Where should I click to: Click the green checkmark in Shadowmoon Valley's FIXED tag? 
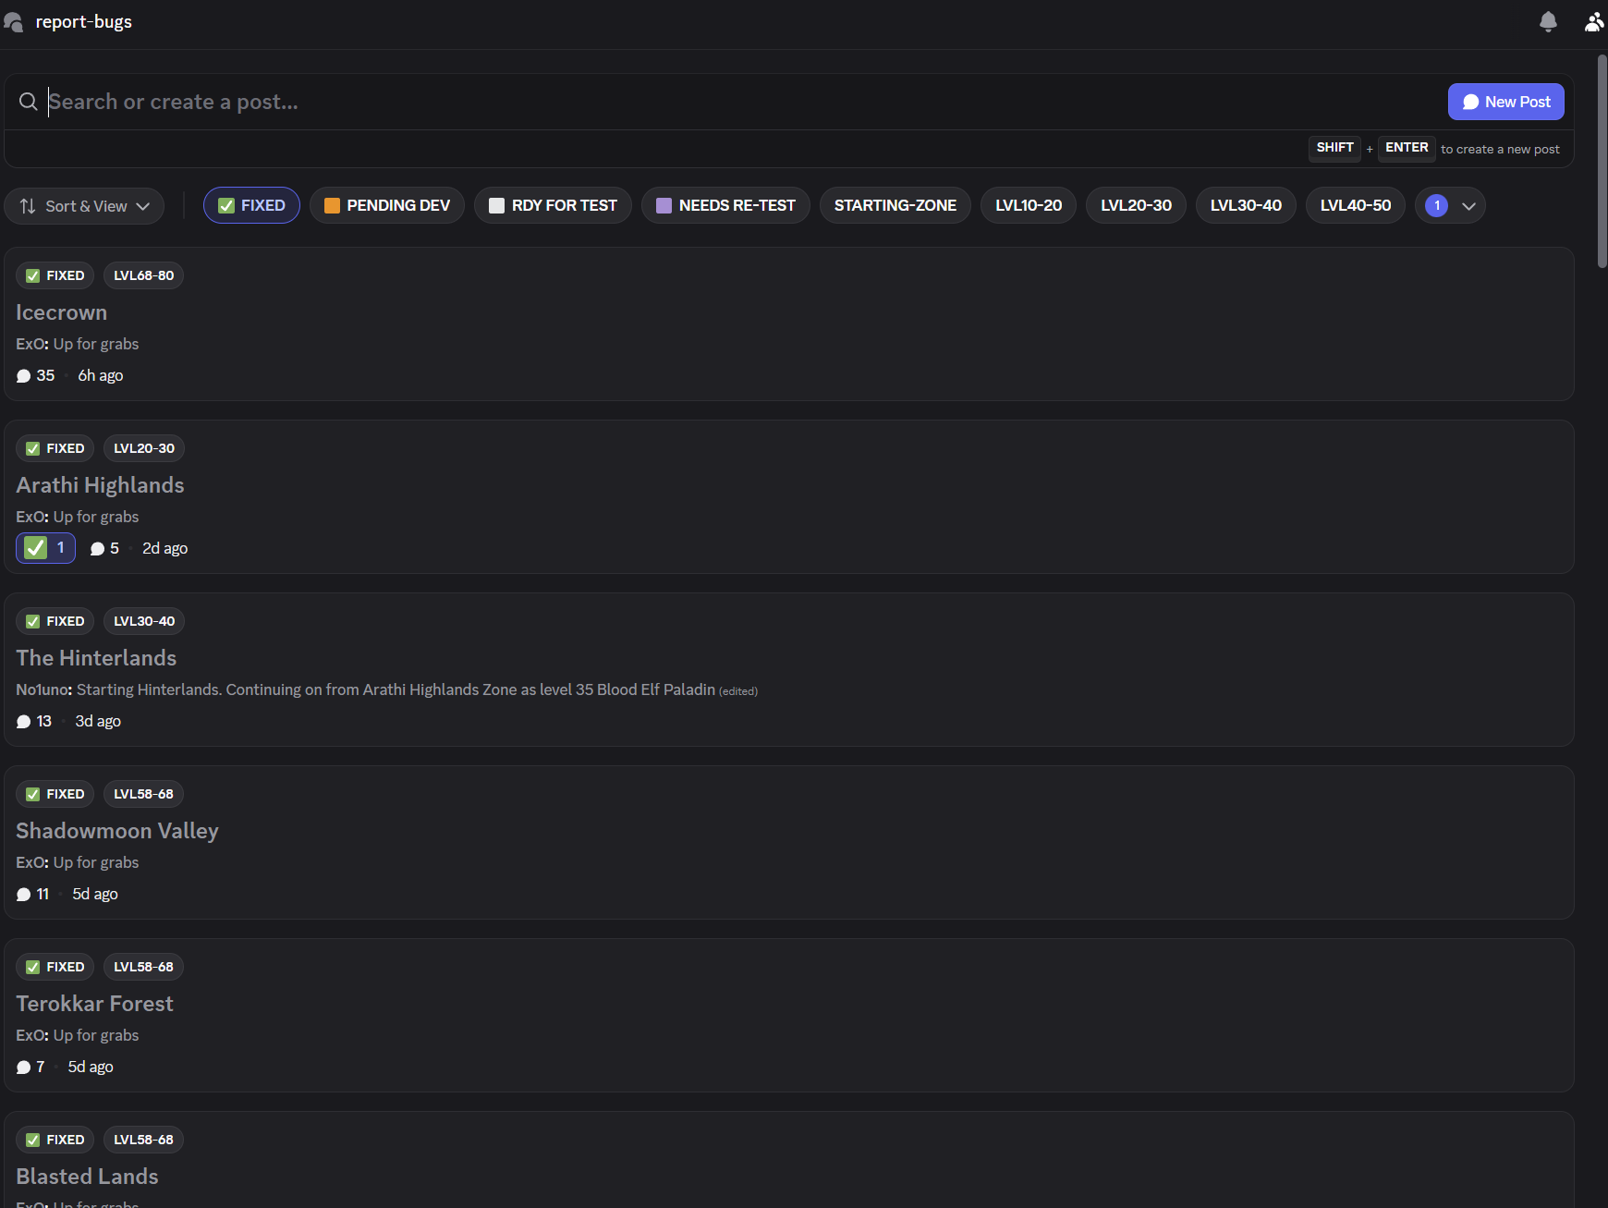[x=33, y=794]
